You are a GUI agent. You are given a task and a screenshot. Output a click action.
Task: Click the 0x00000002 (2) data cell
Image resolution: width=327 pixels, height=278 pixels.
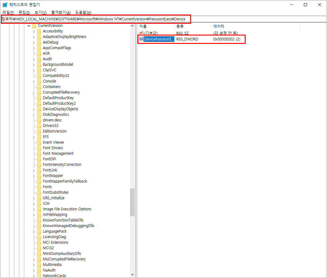[227, 39]
